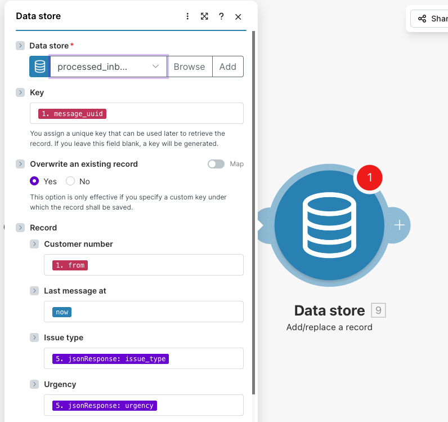Select the now function pill
The height and width of the screenshot is (422, 448).
click(x=62, y=312)
